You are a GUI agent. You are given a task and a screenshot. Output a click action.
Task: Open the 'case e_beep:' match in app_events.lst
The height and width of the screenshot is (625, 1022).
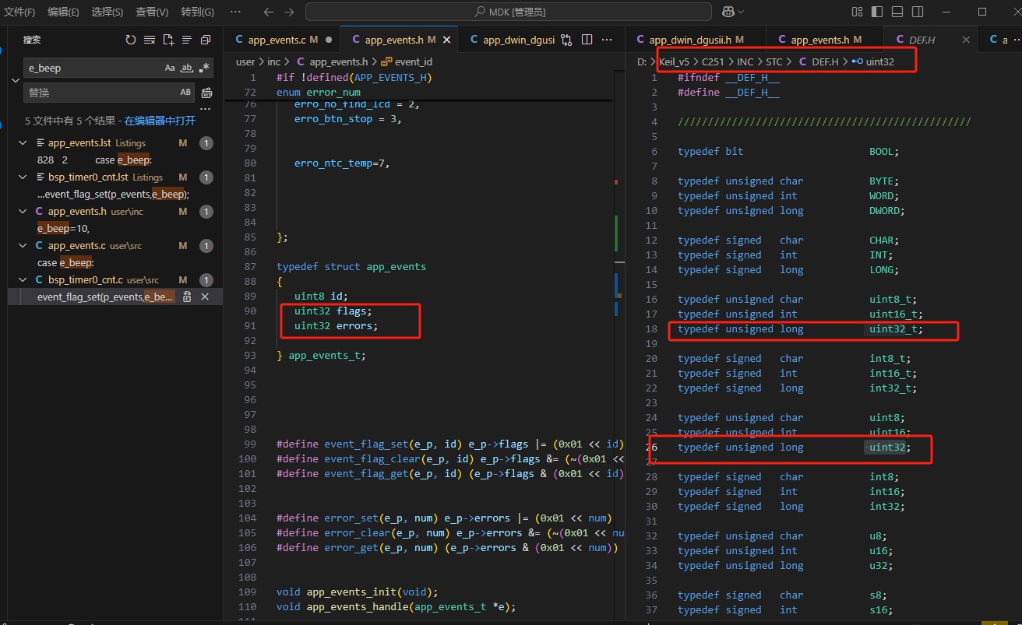[x=115, y=160]
